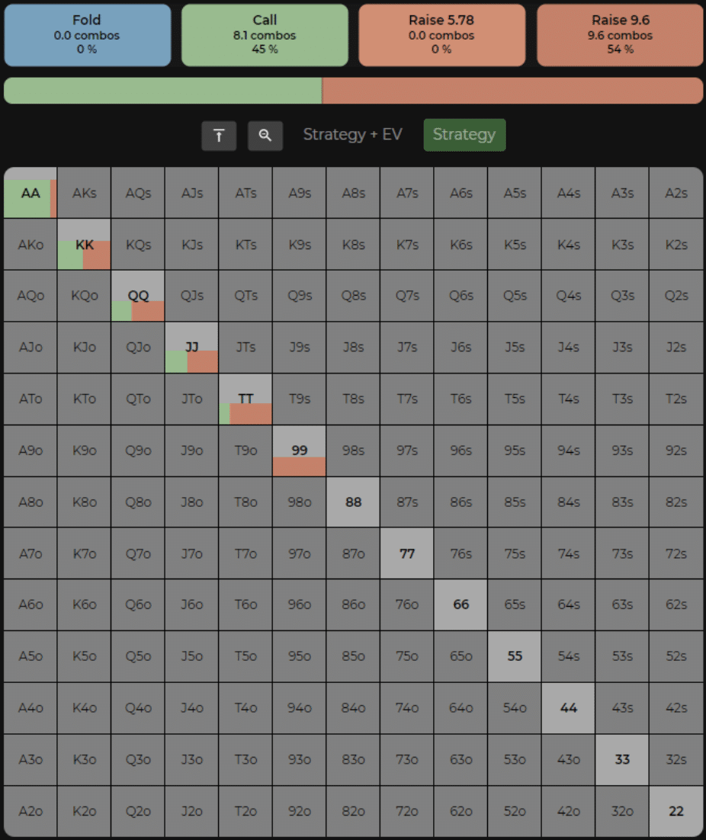The height and width of the screenshot is (840, 706).
Task: Select the Raise 9.6 action box
Action: coord(620,35)
